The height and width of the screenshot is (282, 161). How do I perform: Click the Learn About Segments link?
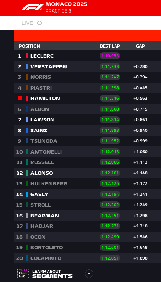[52, 274]
